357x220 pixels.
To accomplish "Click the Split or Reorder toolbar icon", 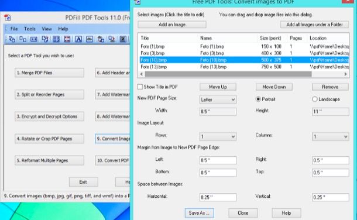I will pos(23,39).
